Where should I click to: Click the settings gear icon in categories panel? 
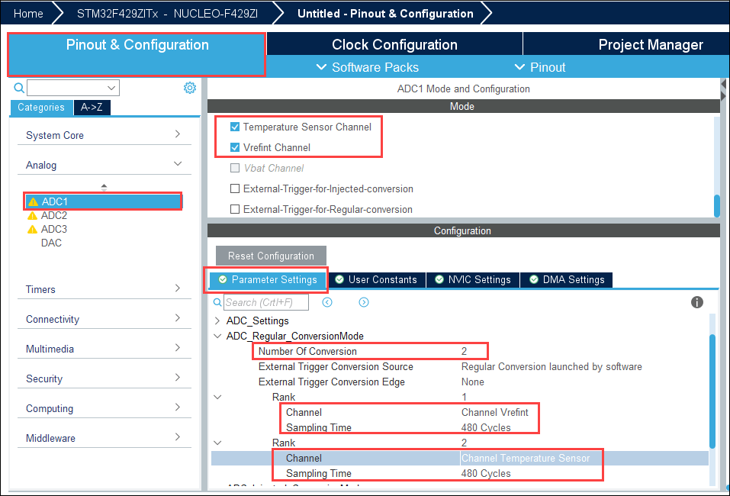pyautogui.click(x=190, y=88)
